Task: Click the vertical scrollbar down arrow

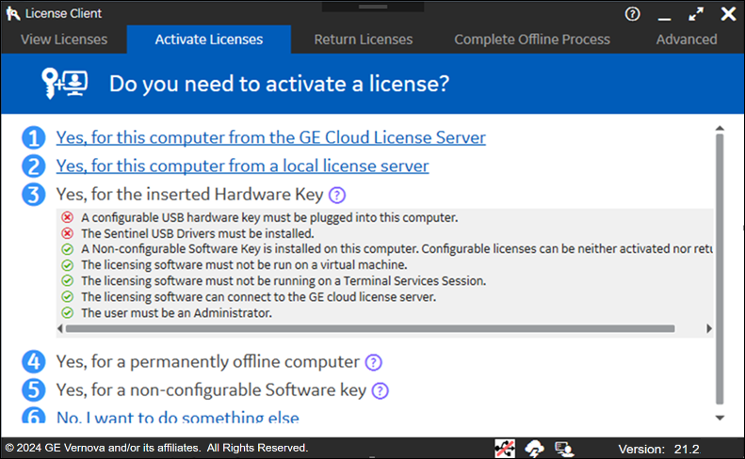Action: 720,418
